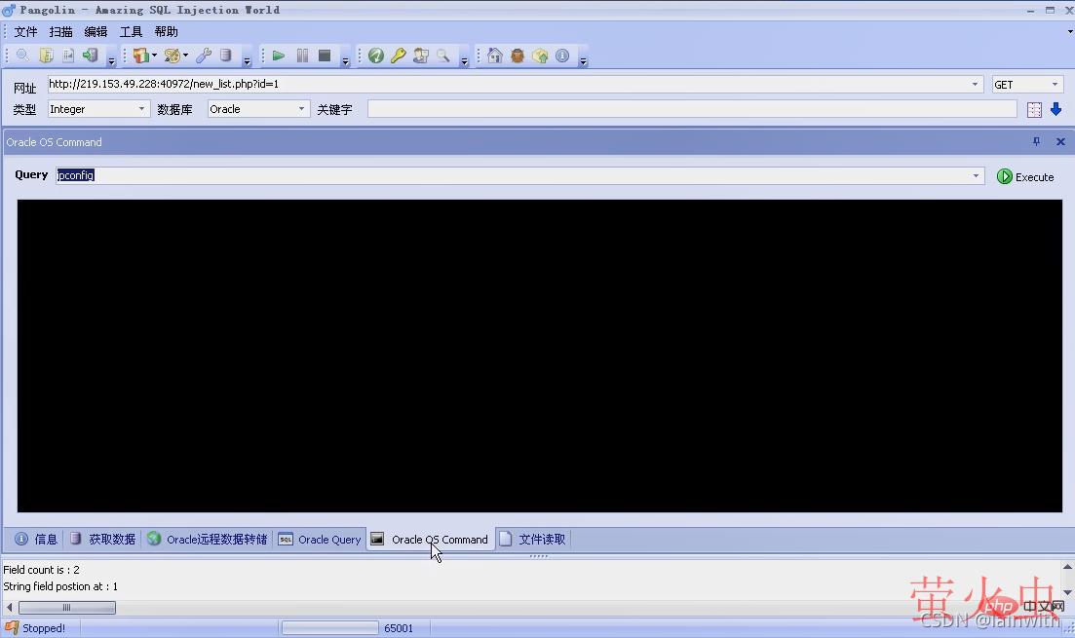Image resolution: width=1075 pixels, height=638 pixels.
Task: Click the info/about toolbar icon
Action: (562, 56)
